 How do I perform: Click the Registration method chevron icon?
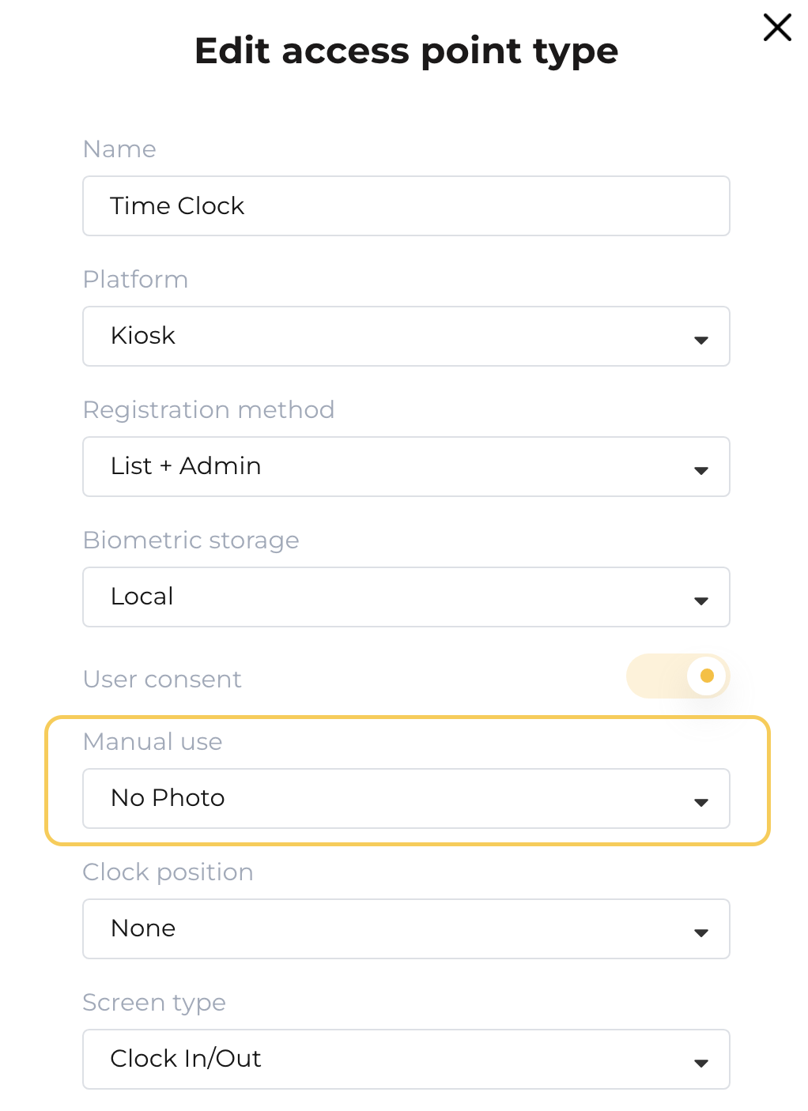(700, 470)
